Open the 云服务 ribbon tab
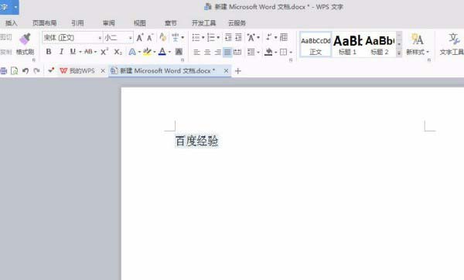464x280 pixels. pyautogui.click(x=237, y=23)
